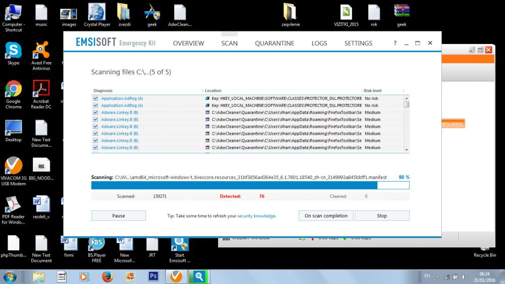Switch to the SCAN tab
The width and height of the screenshot is (505, 284).
229,43
